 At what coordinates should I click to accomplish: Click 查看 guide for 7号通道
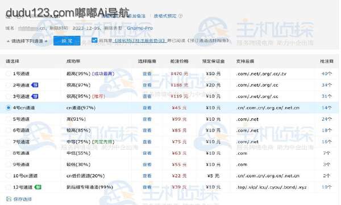[x=147, y=142]
